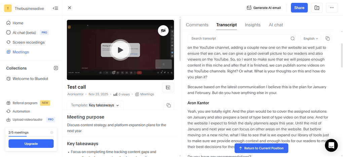
Task: Open the English language dropdown
Action: click(x=311, y=38)
